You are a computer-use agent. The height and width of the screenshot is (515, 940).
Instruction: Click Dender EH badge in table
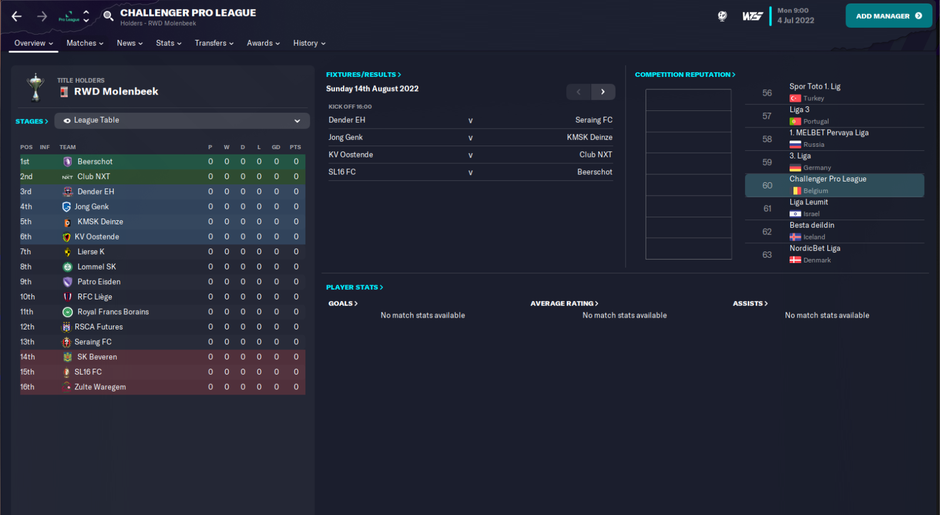click(68, 191)
